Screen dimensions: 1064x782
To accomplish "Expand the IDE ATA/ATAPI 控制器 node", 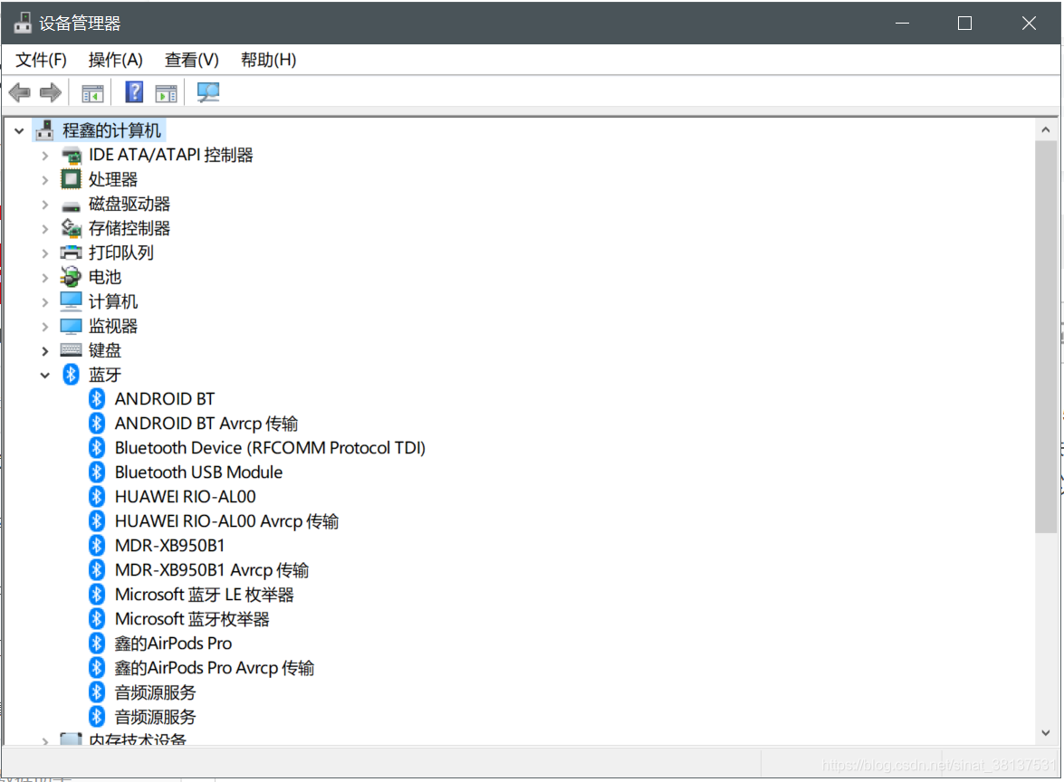I will (44, 156).
